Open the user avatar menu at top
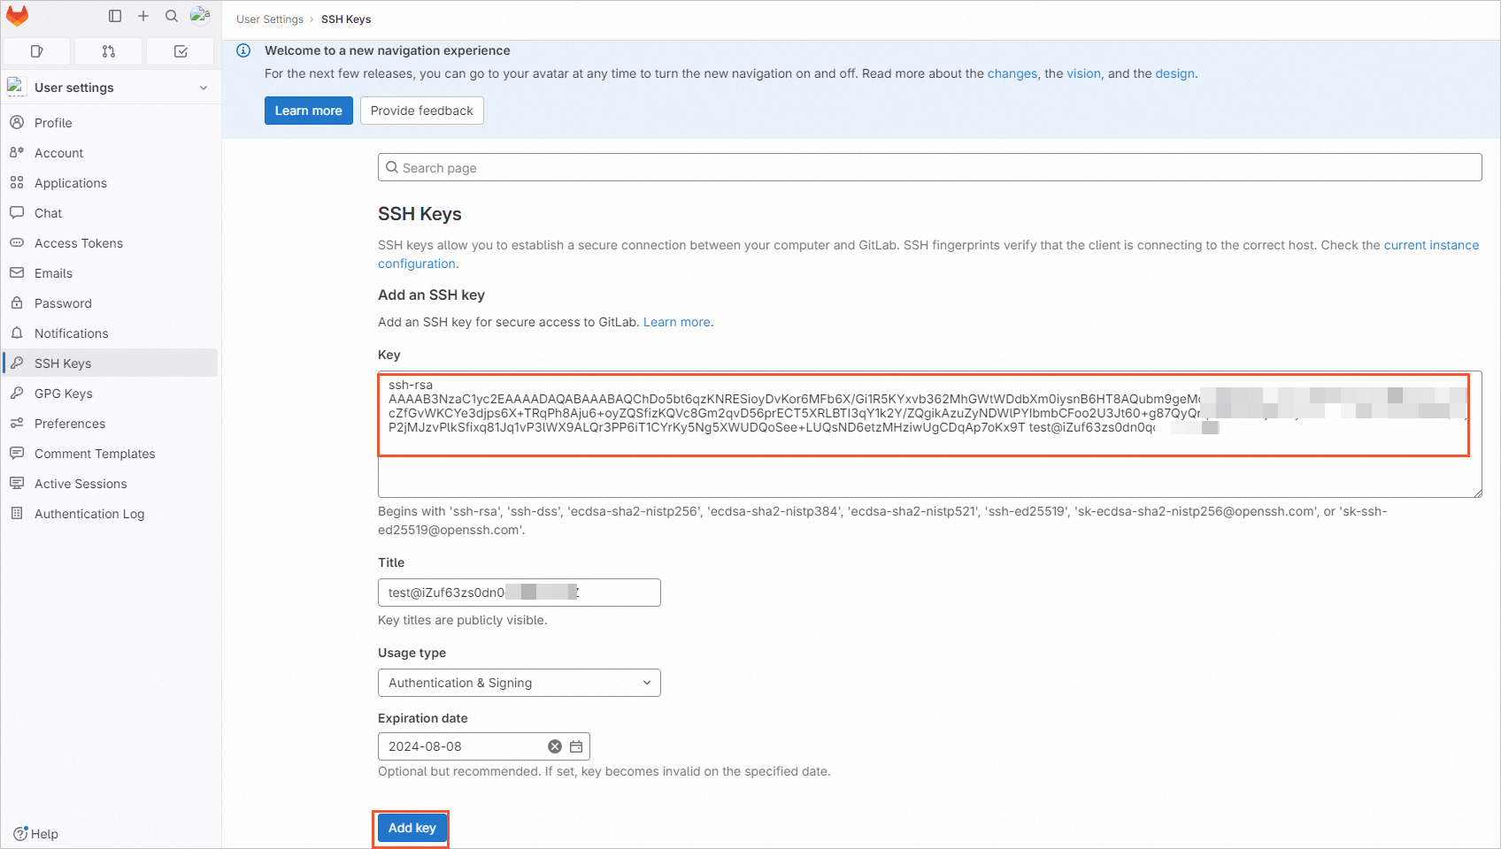 [x=200, y=15]
